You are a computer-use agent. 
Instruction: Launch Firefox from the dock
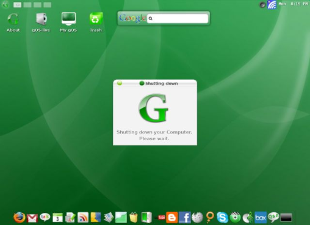[x=20, y=218]
